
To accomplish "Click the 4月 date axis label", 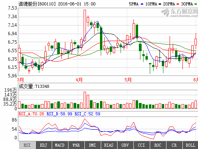I will pyautogui.click(x=79, y=80).
